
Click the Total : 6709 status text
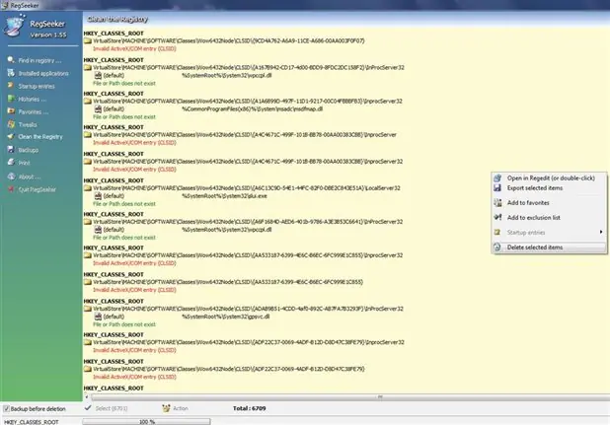250,408
